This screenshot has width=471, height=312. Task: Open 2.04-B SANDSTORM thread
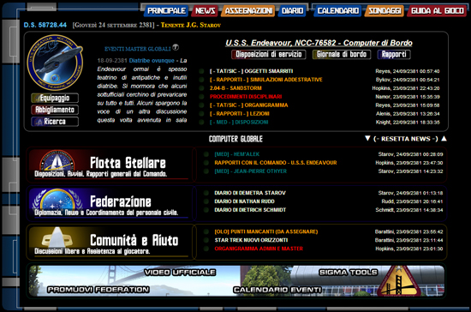(235, 88)
